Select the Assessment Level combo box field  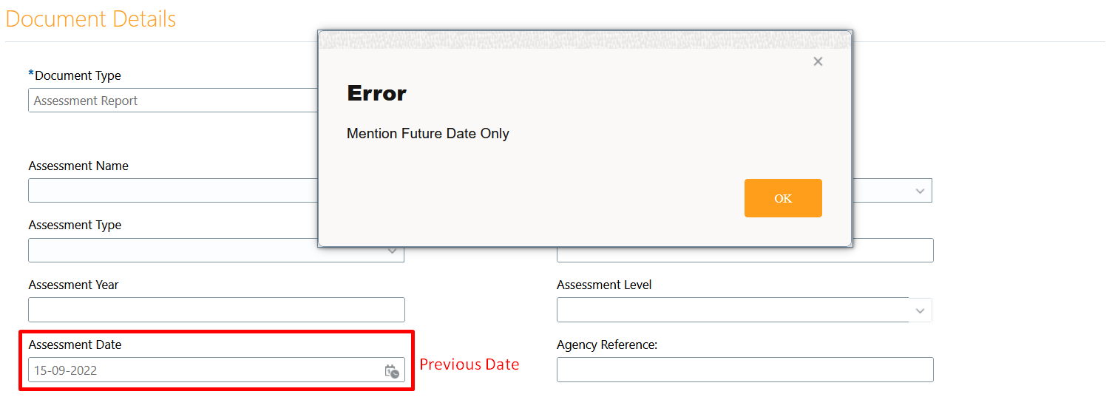tap(744, 311)
